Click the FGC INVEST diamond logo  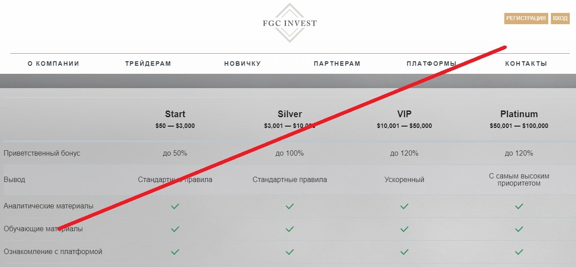click(x=289, y=23)
